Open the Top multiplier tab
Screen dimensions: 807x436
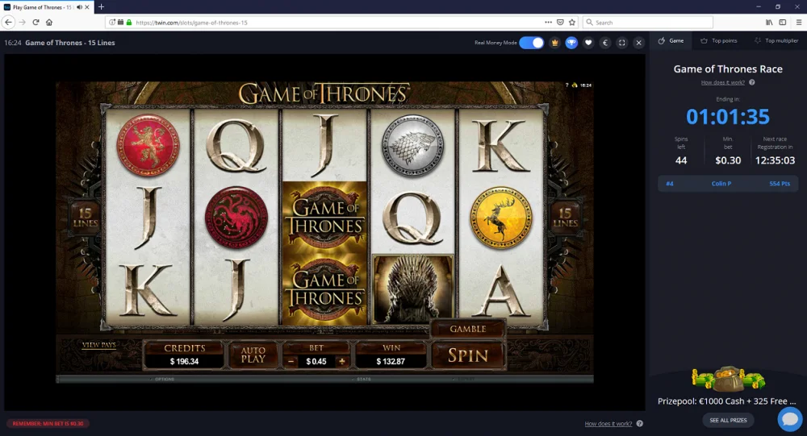click(776, 40)
